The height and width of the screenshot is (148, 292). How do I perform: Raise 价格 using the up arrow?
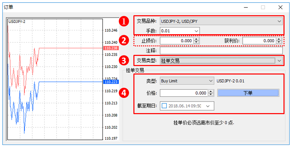(x=211, y=91)
